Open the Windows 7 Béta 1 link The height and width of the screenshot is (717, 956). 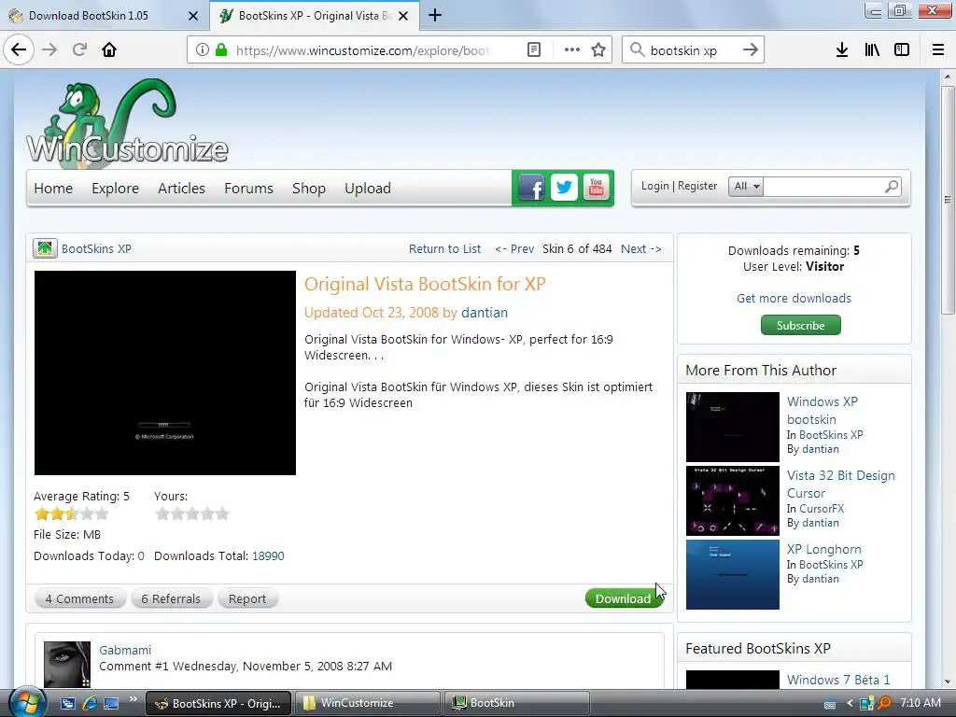[838, 680]
